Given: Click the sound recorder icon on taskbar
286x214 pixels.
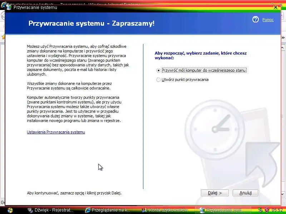Looking at the screenshot, I should pos(30,210).
